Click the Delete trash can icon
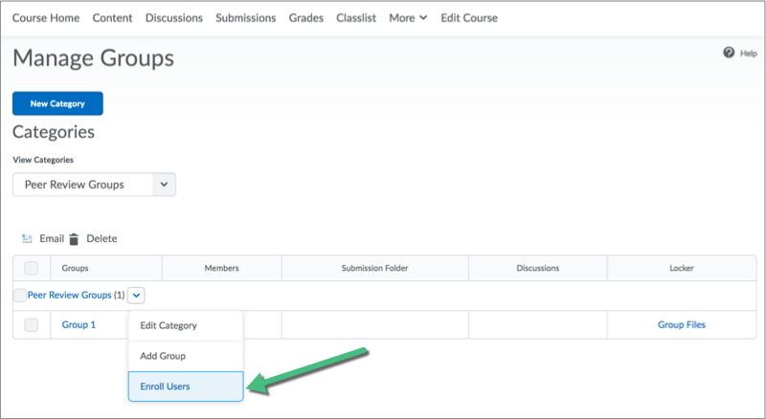Viewport: 766px width, 419px height. (74, 239)
